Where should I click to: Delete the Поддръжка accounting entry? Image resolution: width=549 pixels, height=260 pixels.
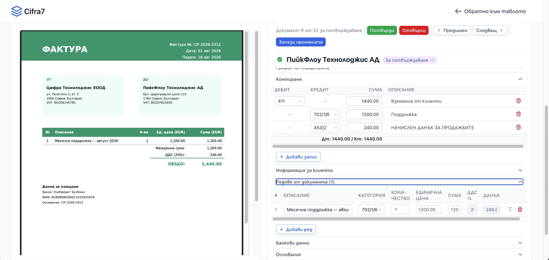(x=518, y=114)
